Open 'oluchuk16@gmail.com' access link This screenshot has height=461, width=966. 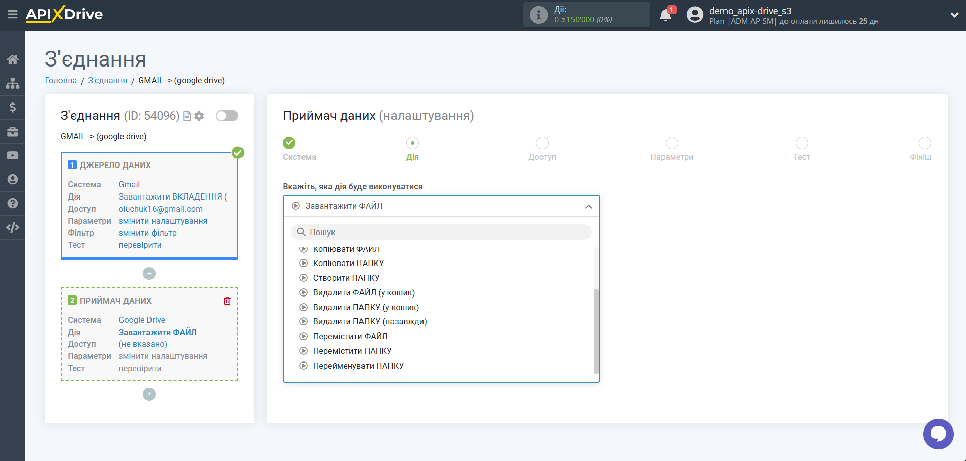tap(161, 209)
